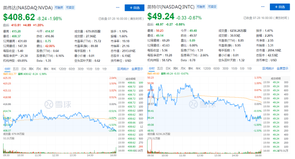Screen dimensions: 295x159
Task: Click the 可融资 tag beside NVDA
Action: 59,8
